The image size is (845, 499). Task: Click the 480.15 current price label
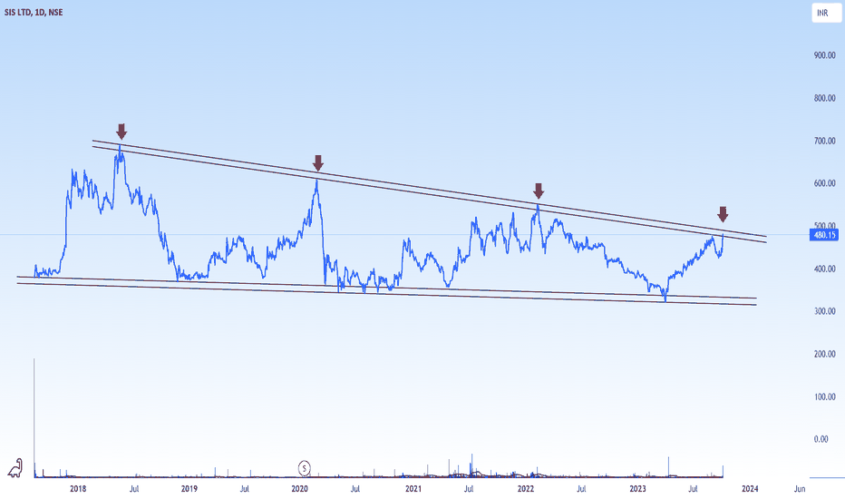[824, 235]
